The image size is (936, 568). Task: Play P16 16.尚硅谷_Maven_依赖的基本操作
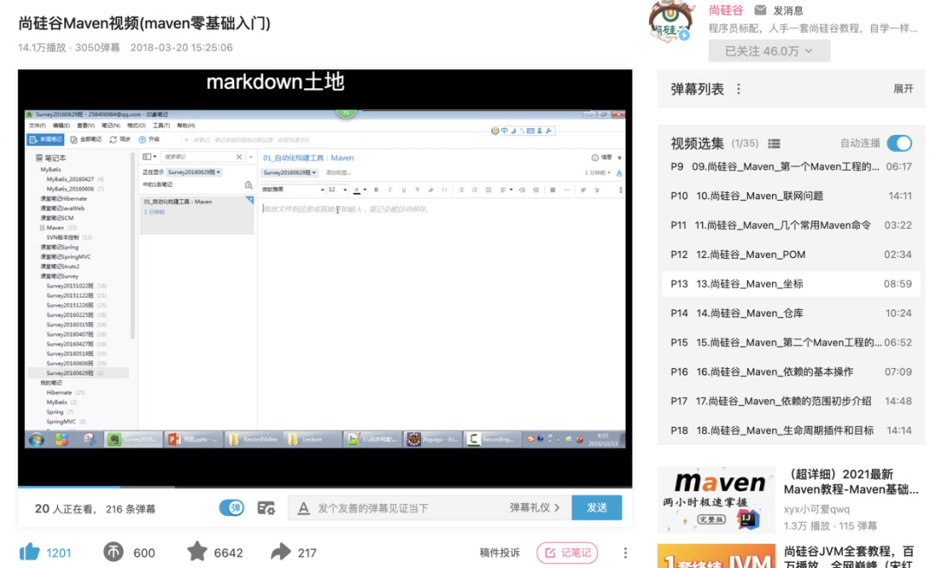[x=791, y=371]
